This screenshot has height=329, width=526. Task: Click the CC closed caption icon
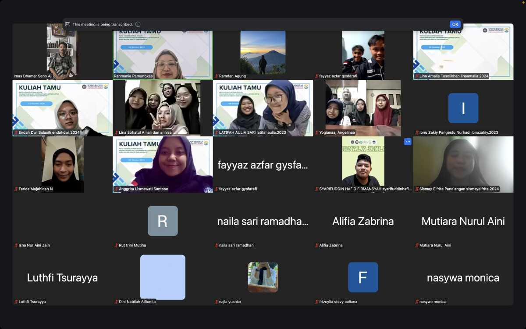tap(68, 25)
